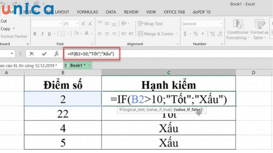Confirm formula with checkmark icon
Image resolution: width=273 pixels, height=153 pixels.
pyautogui.click(x=44, y=54)
